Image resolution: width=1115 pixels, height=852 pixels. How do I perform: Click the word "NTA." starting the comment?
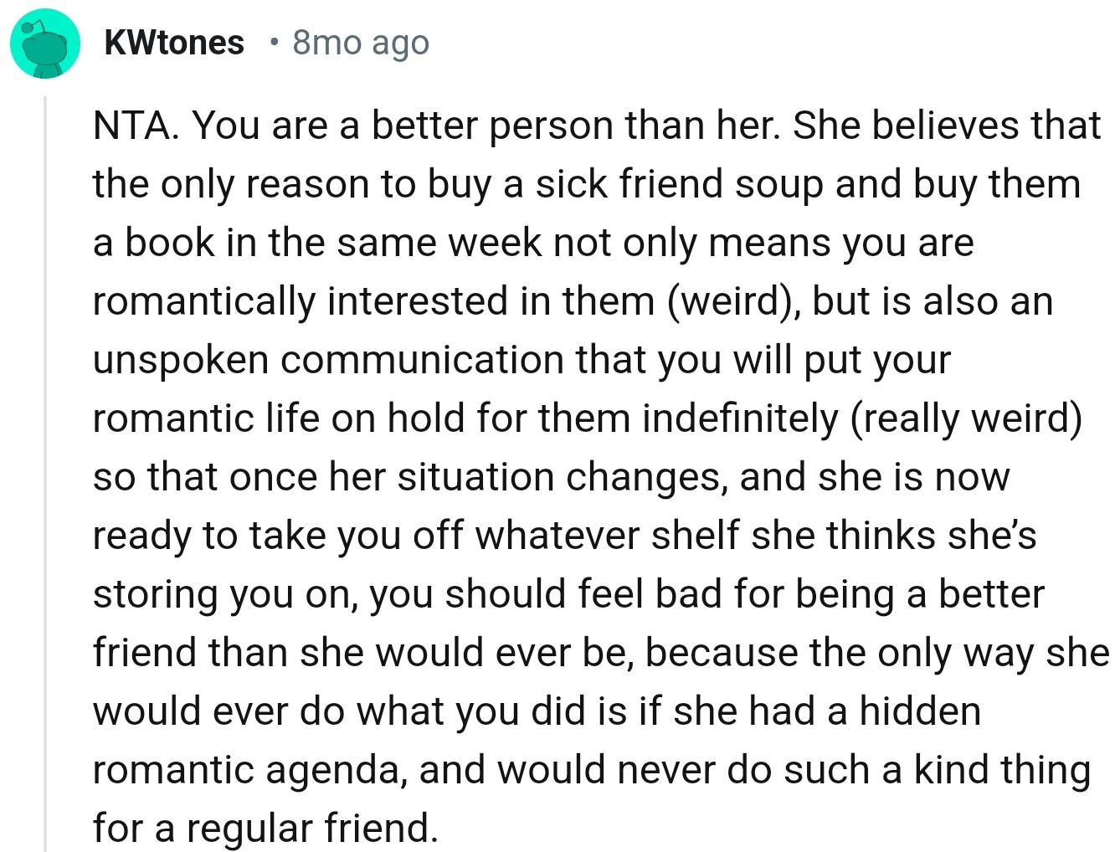[136, 126]
